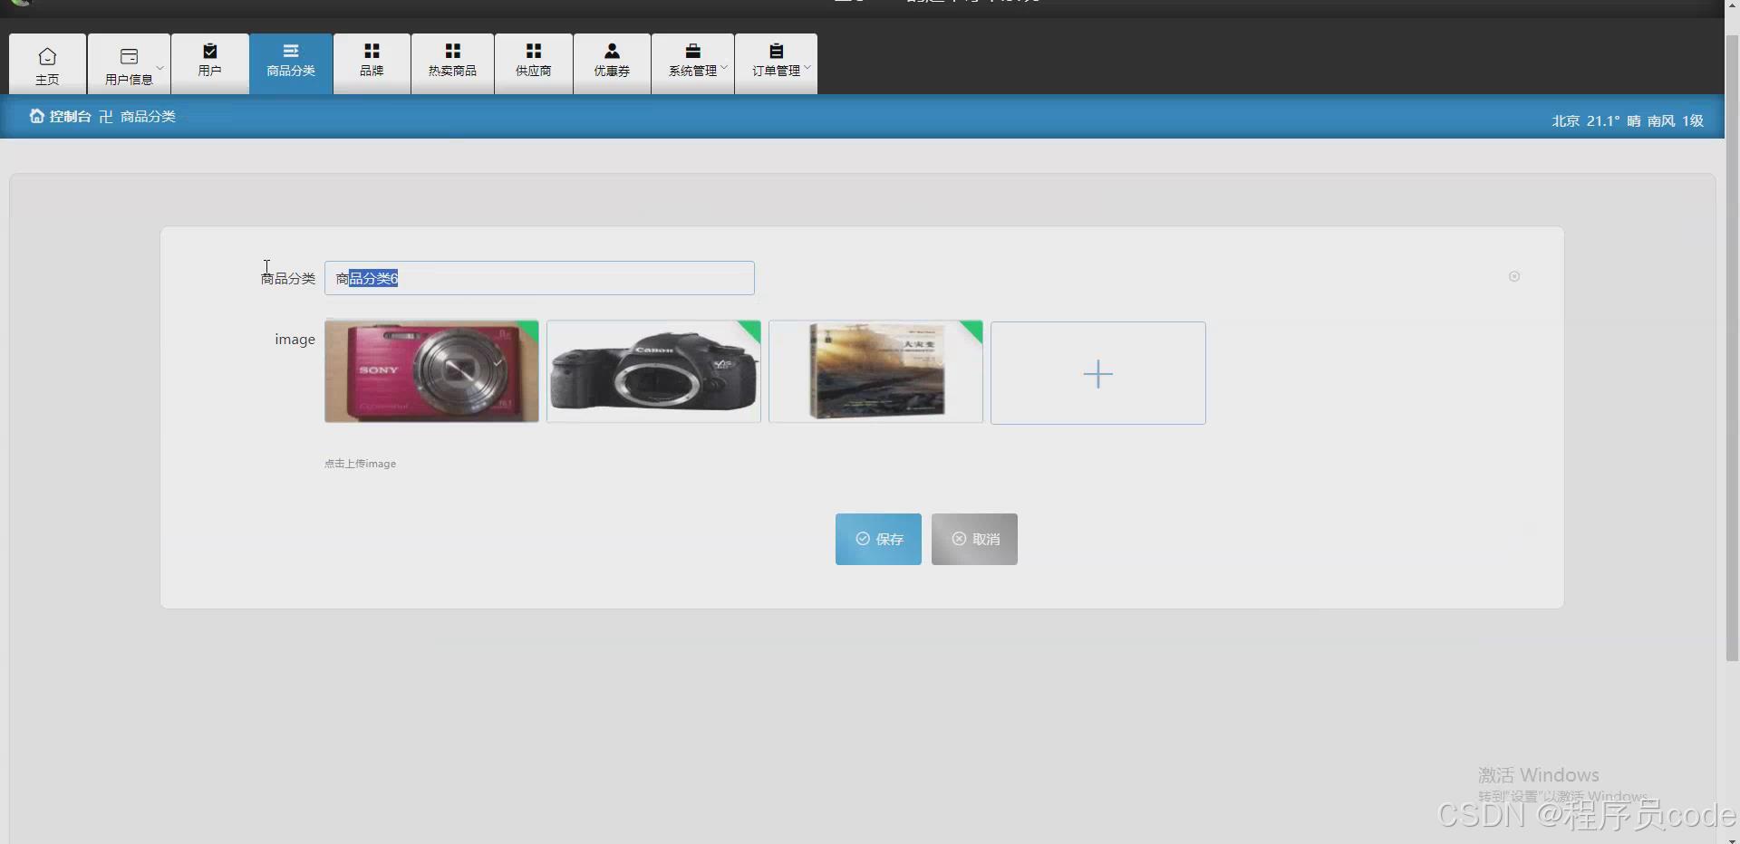
Task: Click the 保存 save button
Action: click(878, 539)
